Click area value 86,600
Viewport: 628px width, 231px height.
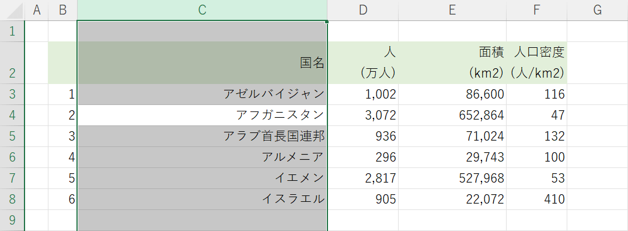pos(452,94)
